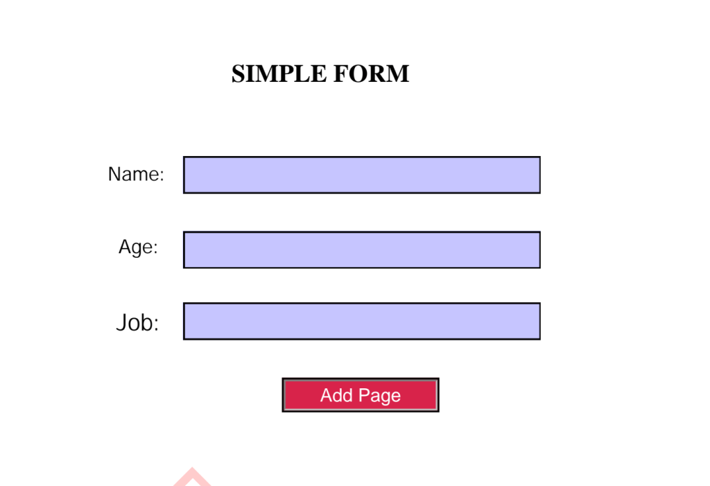Click the SIMPLE FORM heading
This screenshot has height=486, width=710.
click(x=320, y=73)
